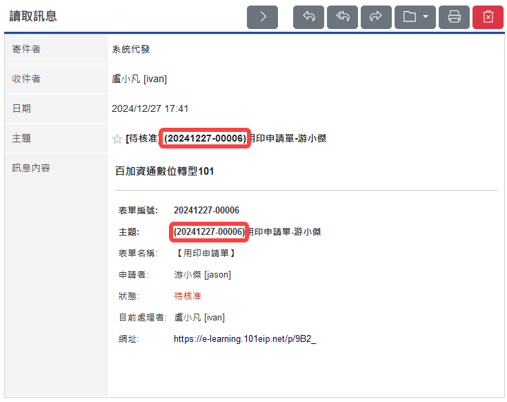The height and width of the screenshot is (402, 507).
Task: Go to the next message arrow button
Action: [x=262, y=17]
